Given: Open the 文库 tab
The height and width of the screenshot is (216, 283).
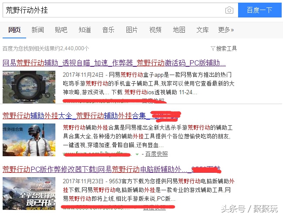Looking at the screenshot, I should click(202, 30).
